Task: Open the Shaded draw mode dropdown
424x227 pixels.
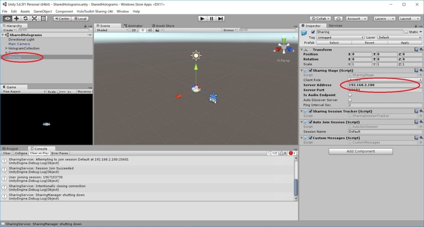Action: pyautogui.click(x=112, y=30)
